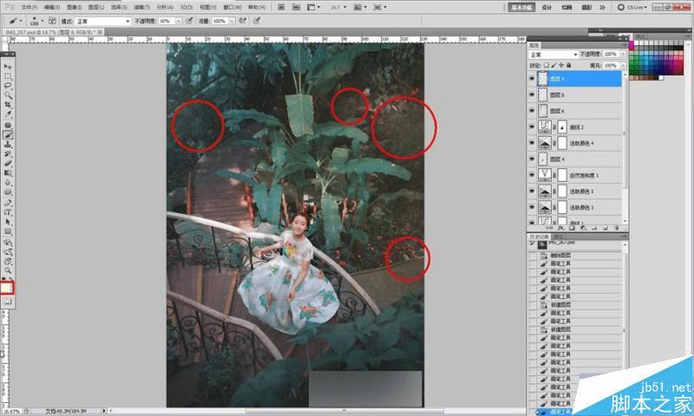
Task: Select the Rectangular Marquee tool
Action: [8, 76]
